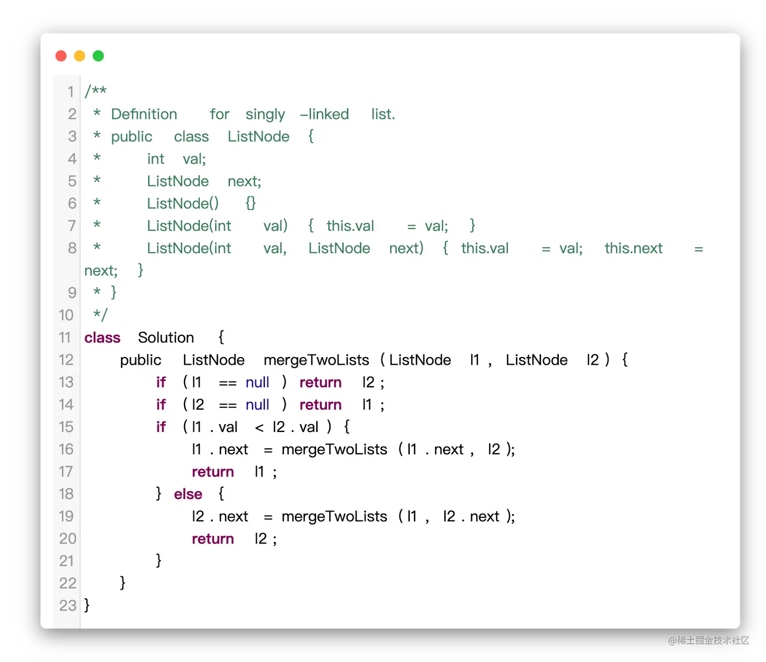766x662 pixels.
Task: Click the 稀土掘金技术社区 watermark link
Action: pyautogui.click(x=707, y=640)
